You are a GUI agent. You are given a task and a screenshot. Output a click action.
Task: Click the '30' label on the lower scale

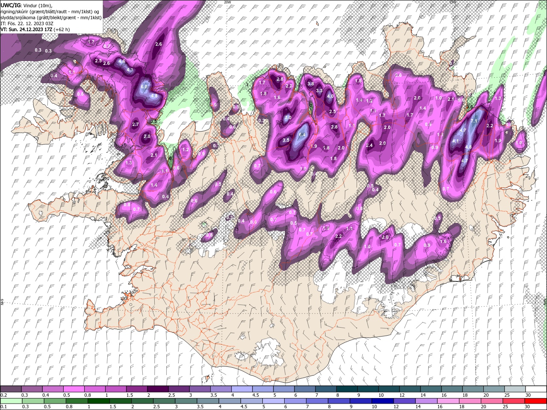click(527, 407)
